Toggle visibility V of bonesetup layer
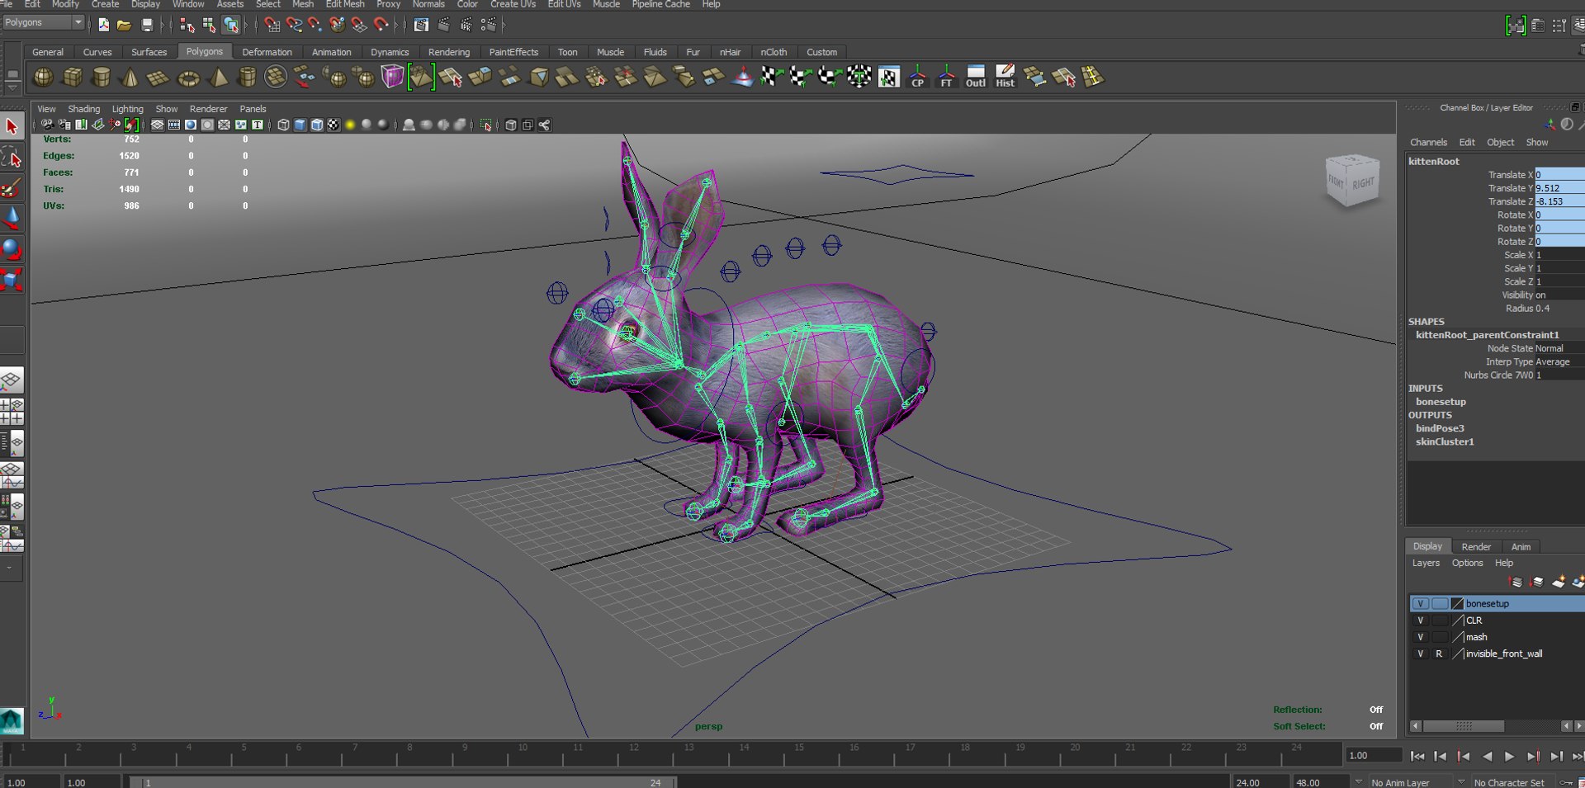The height and width of the screenshot is (788, 1585). 1420,604
